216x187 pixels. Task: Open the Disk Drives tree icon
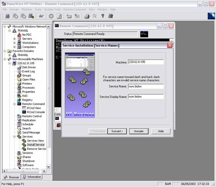point(19,67)
